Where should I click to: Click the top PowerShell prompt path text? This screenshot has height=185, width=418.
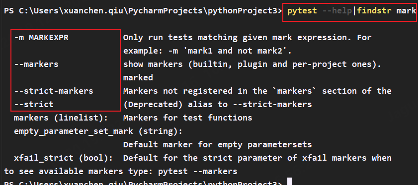pos(143,11)
